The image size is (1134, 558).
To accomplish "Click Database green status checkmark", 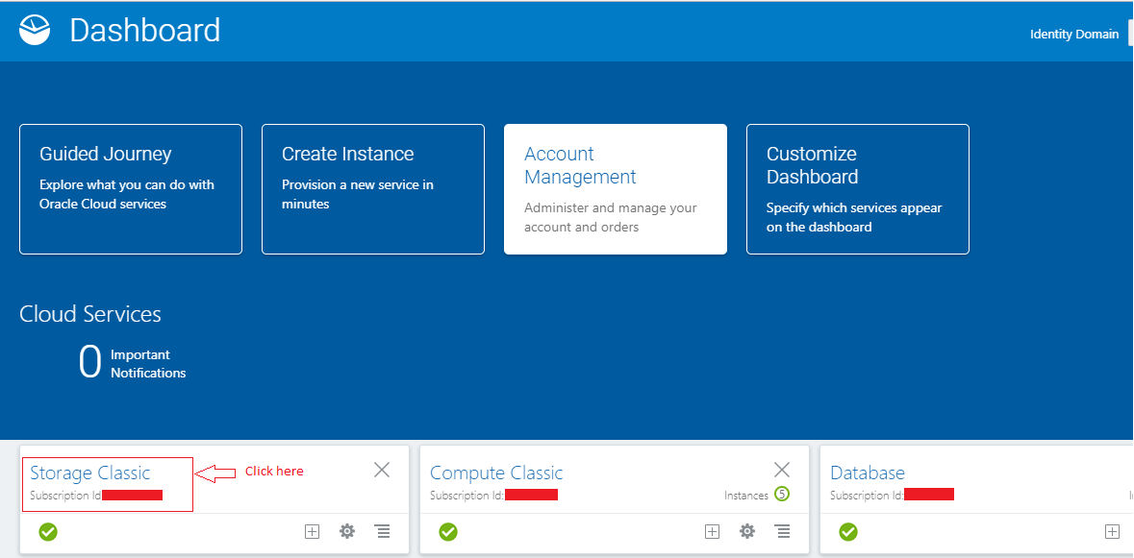I will click(x=848, y=532).
